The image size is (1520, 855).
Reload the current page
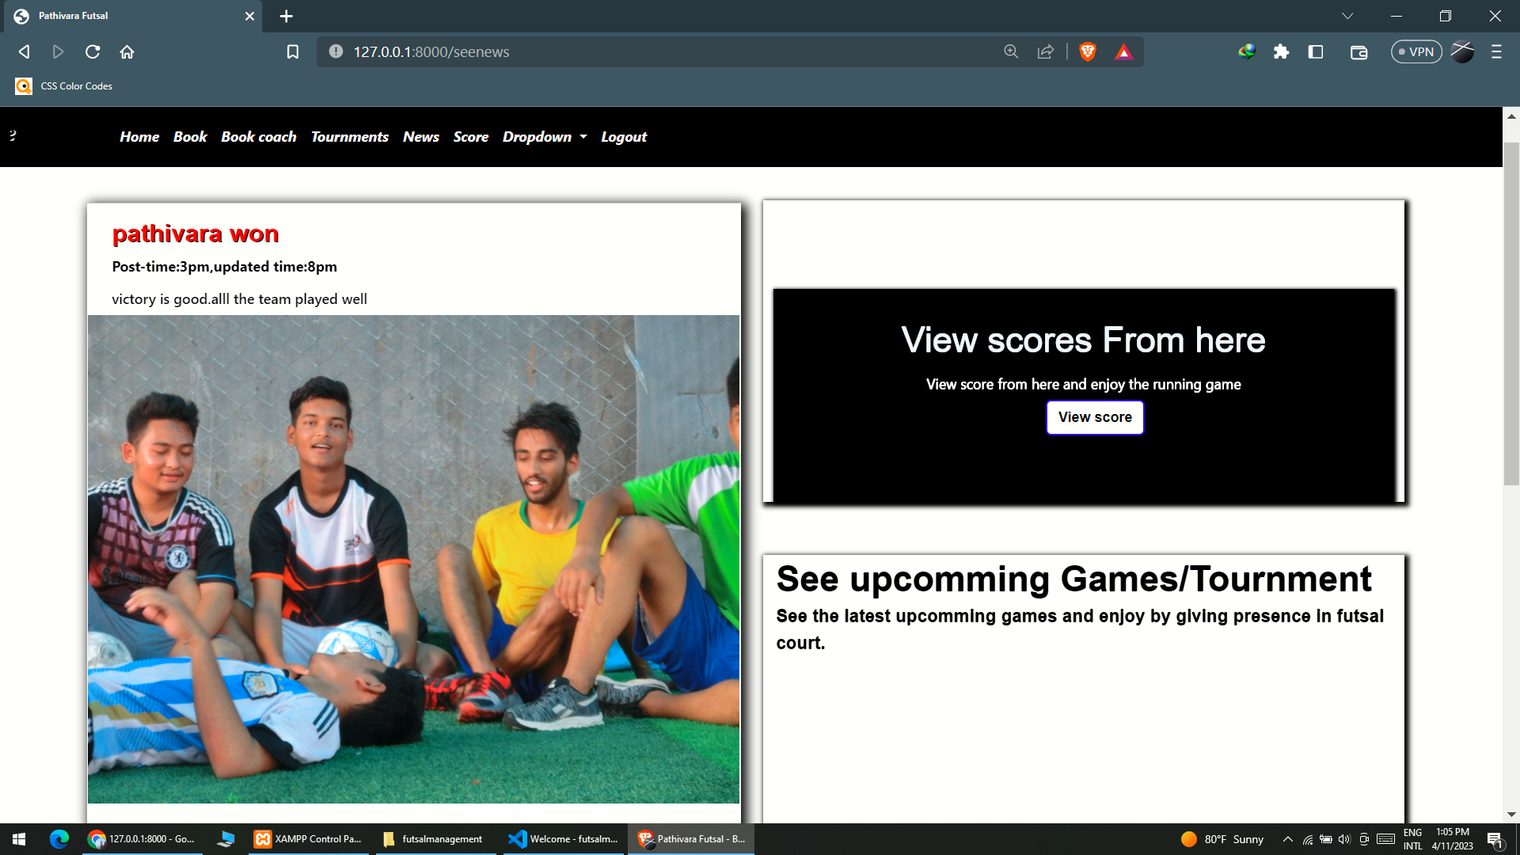[93, 51]
